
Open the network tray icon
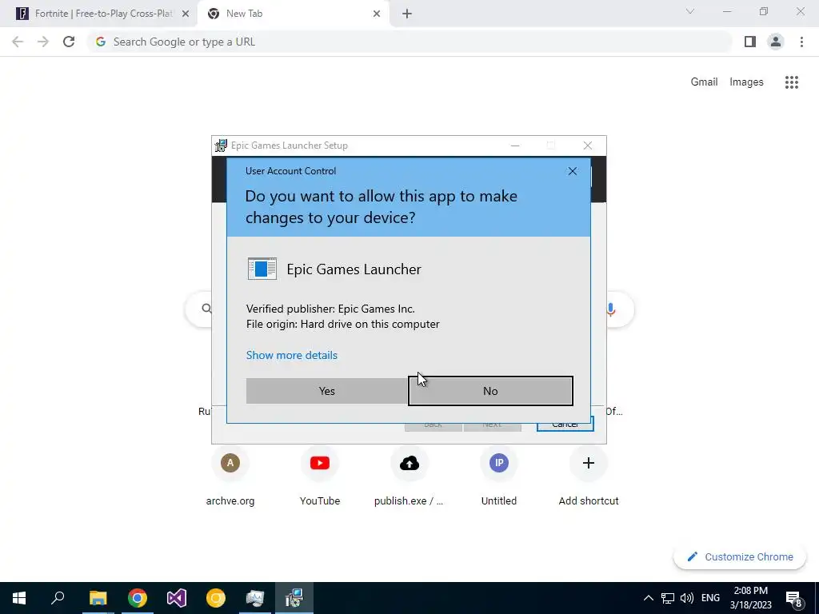pyautogui.click(x=668, y=598)
